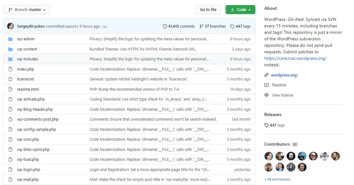Click the readme.html file icon
The image size is (354, 185).
(x=10, y=89)
